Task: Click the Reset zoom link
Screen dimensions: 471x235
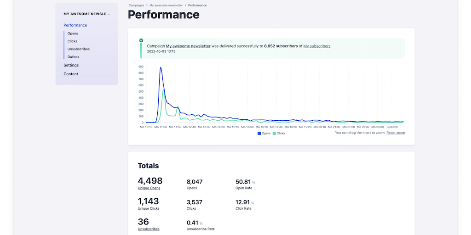Action: 396,133
